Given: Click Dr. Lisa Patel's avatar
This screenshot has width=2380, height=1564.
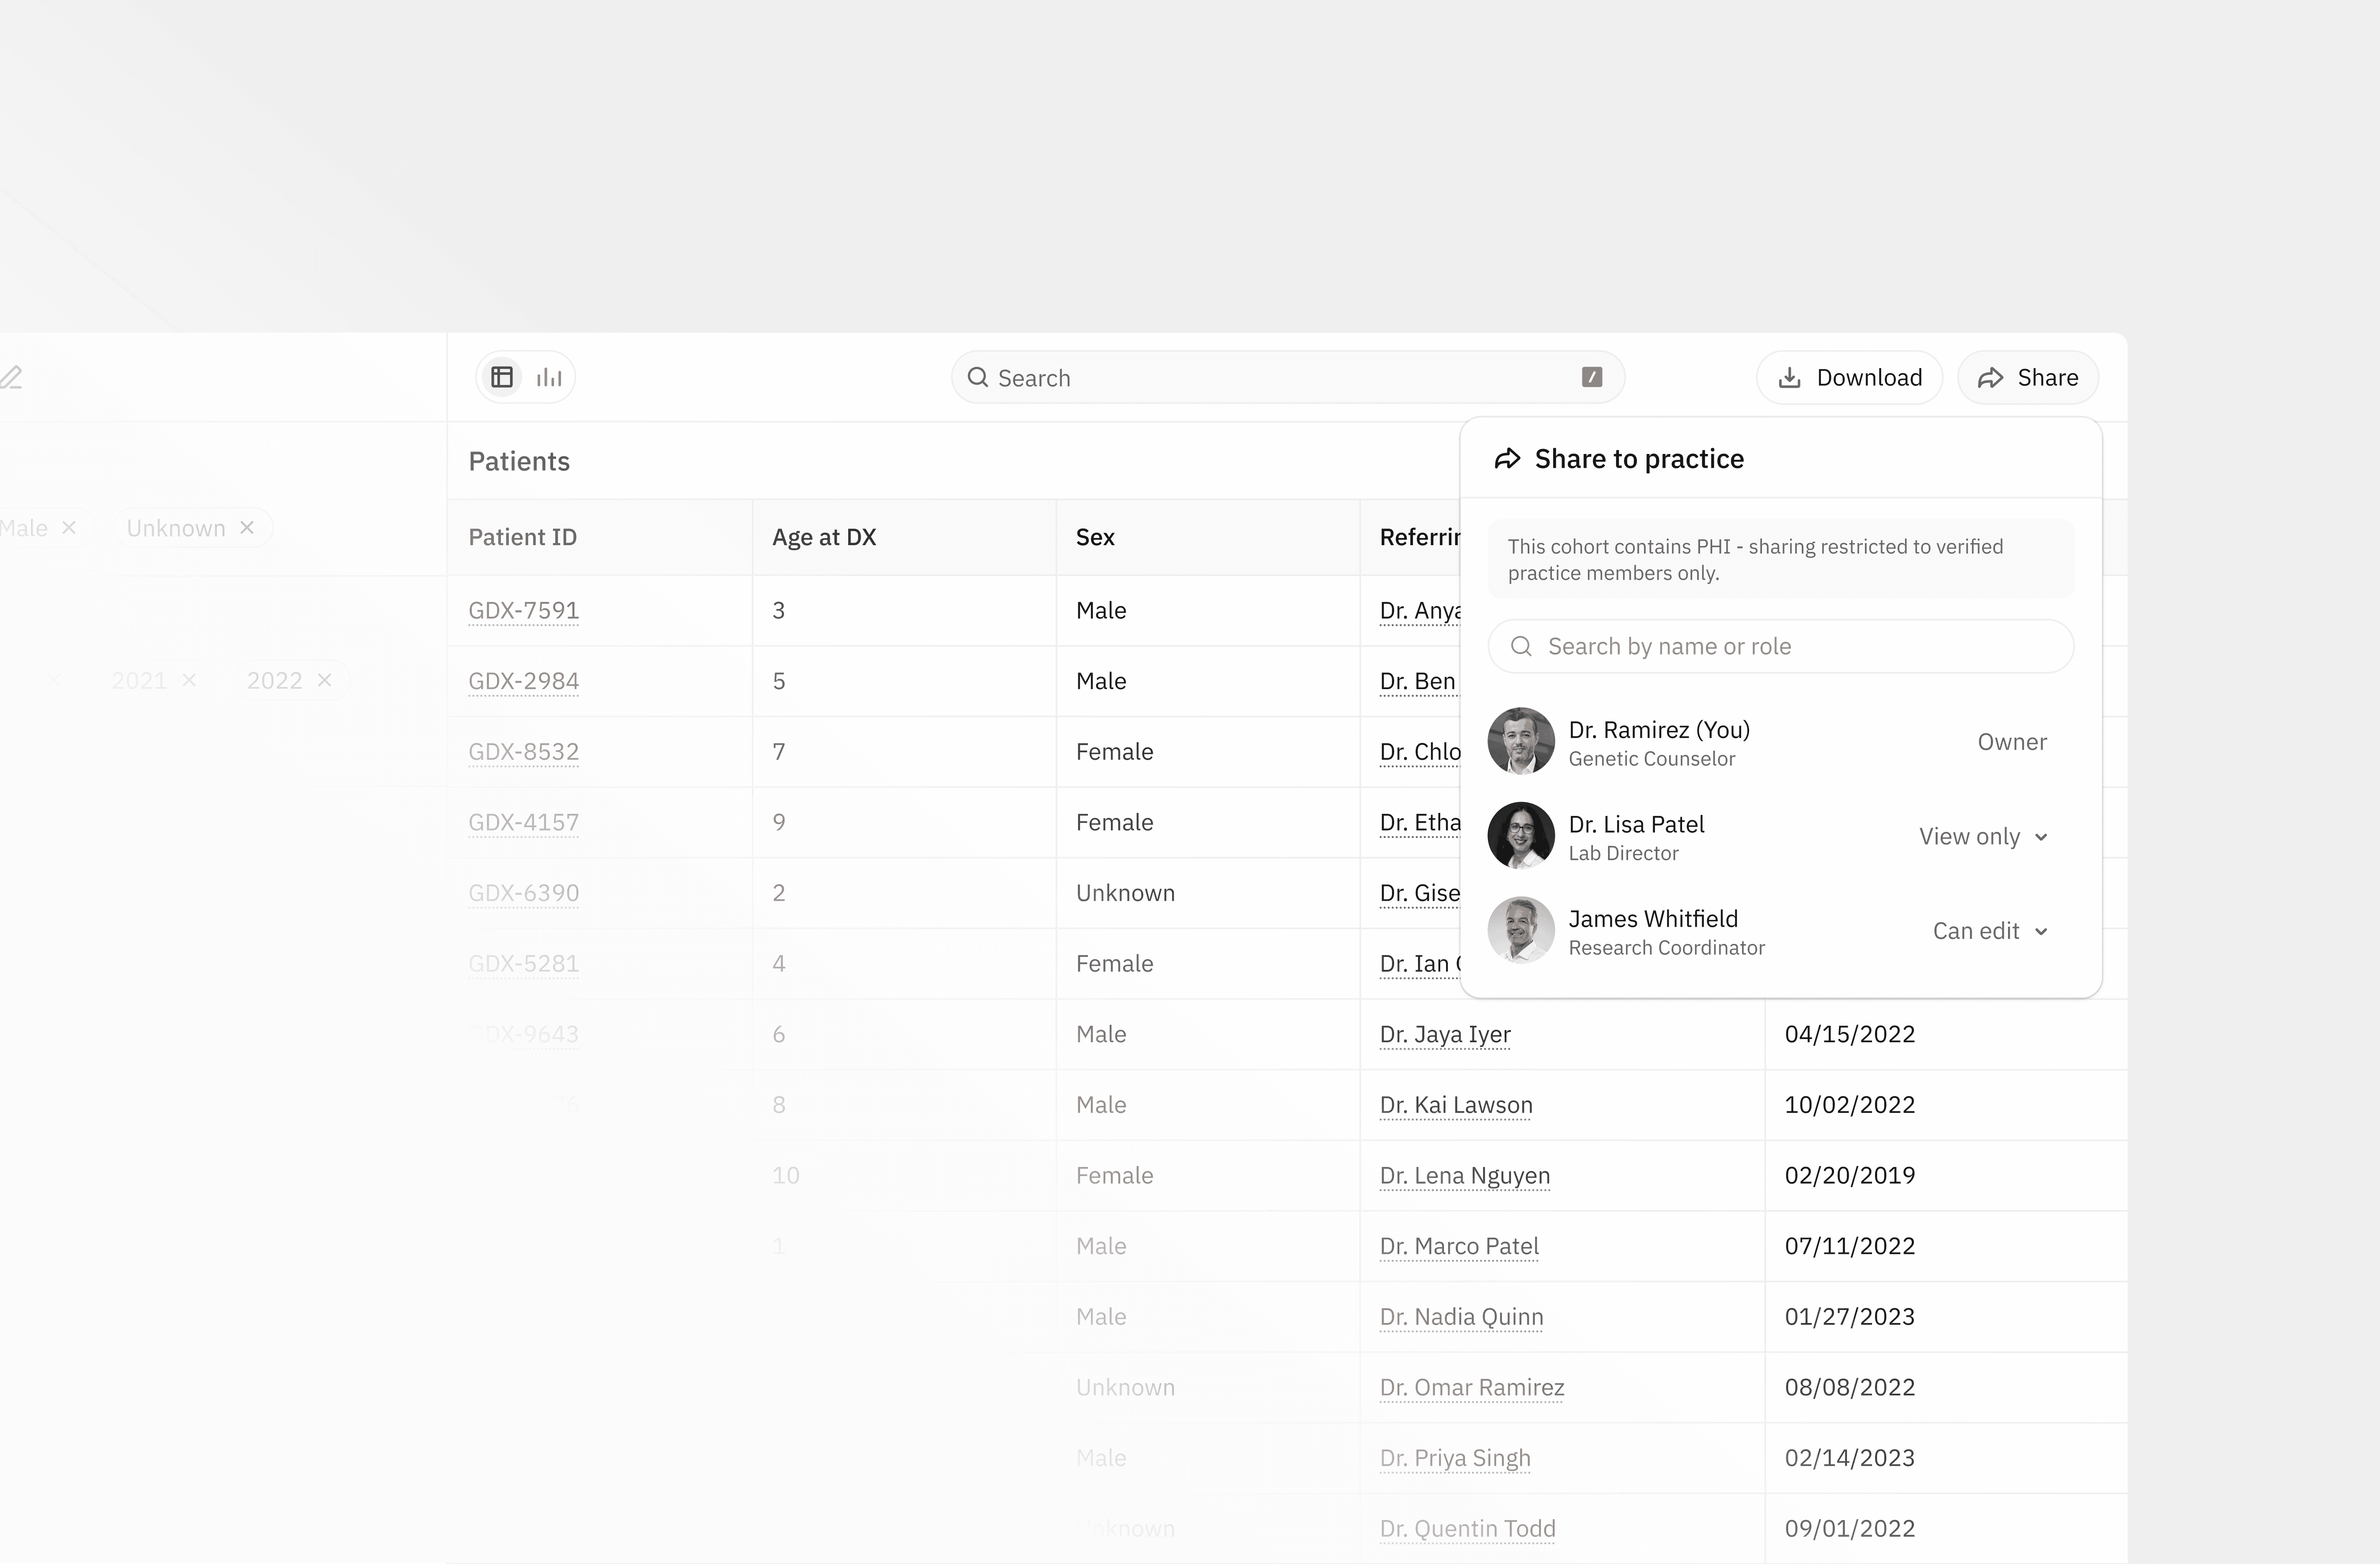Looking at the screenshot, I should click(x=1520, y=835).
